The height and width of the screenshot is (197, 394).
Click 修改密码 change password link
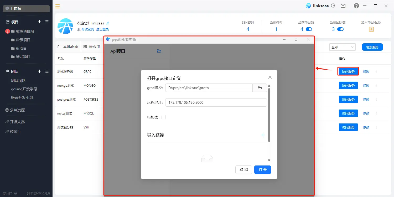pos(87,29)
